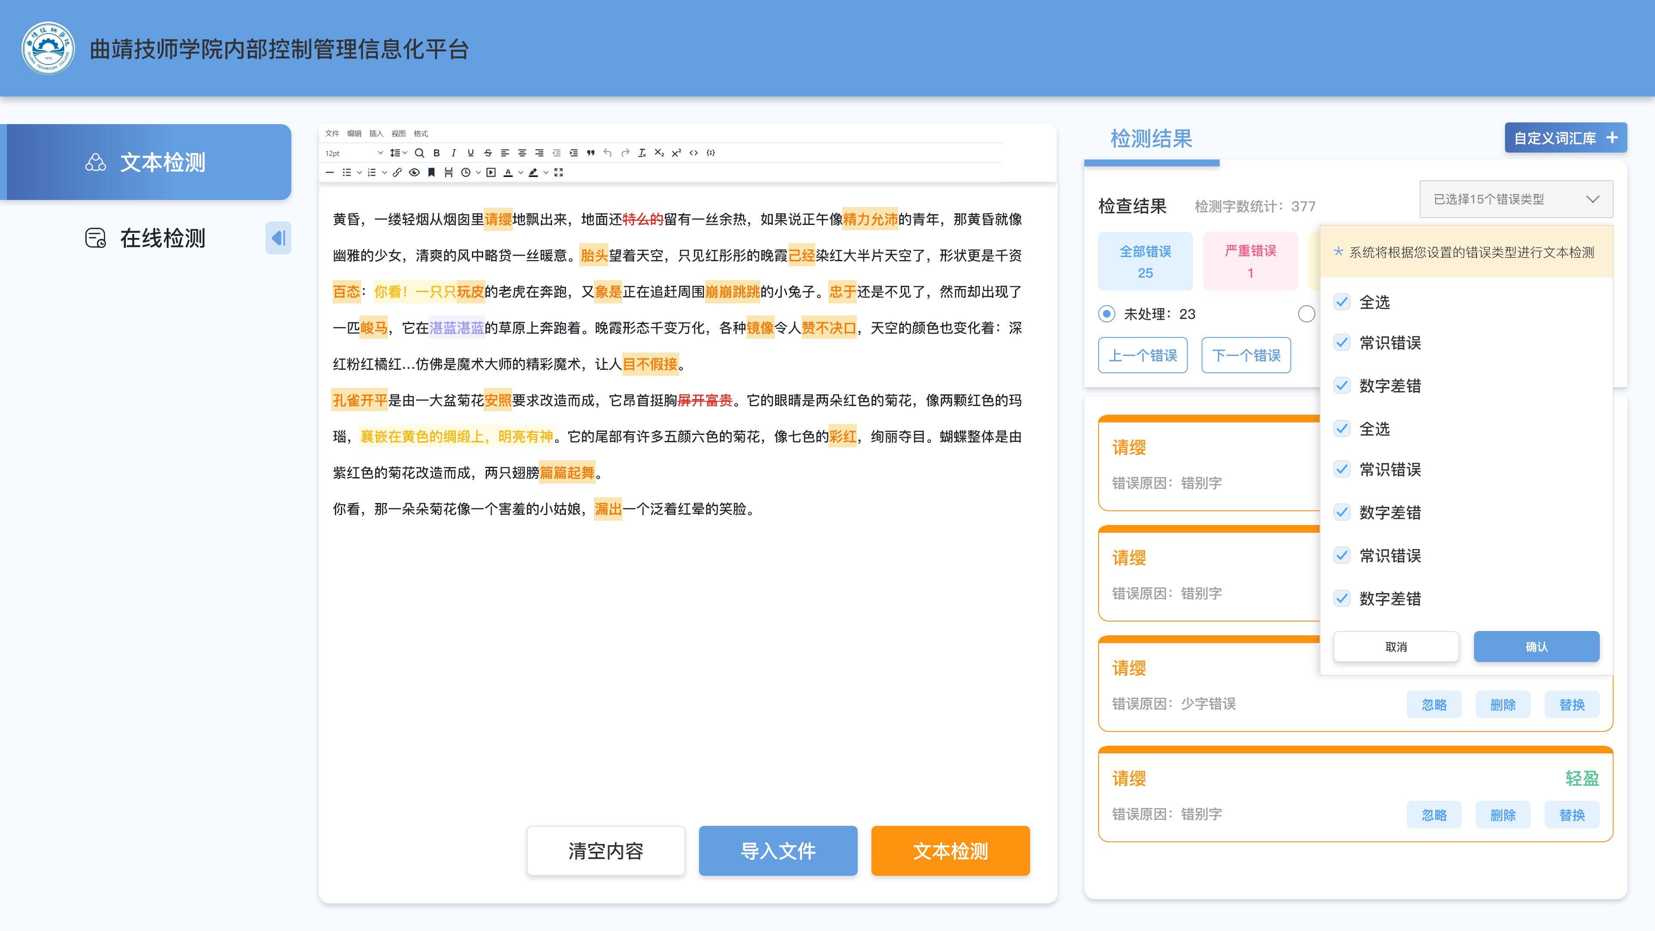Collapse sidebar using blue arrow icon
The width and height of the screenshot is (1655, 931).
tap(278, 238)
